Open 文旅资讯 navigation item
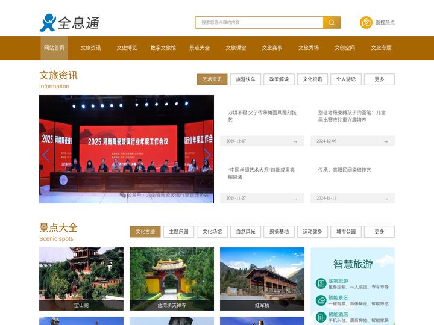 coord(90,48)
